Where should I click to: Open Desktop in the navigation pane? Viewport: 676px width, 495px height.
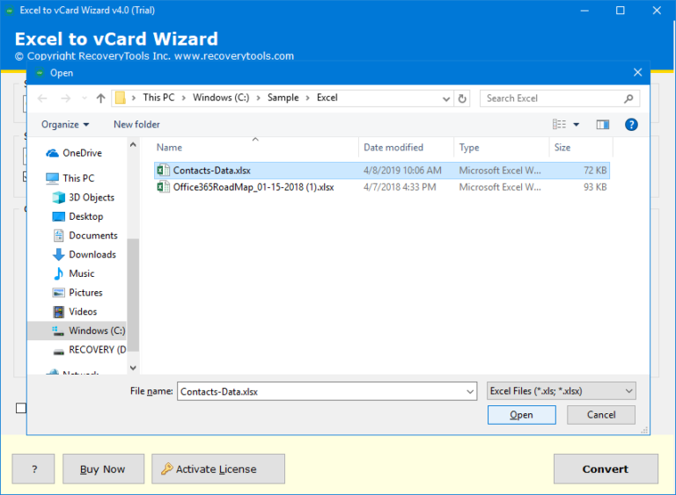tap(78, 216)
